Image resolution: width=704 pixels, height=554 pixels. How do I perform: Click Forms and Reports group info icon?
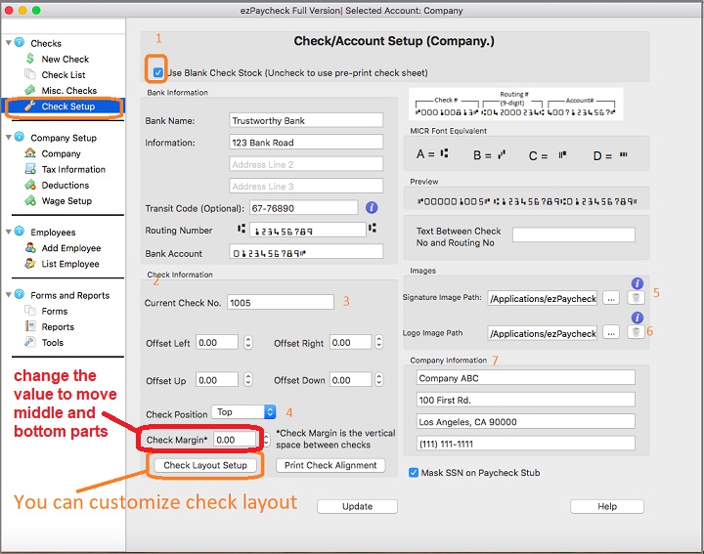(20, 294)
